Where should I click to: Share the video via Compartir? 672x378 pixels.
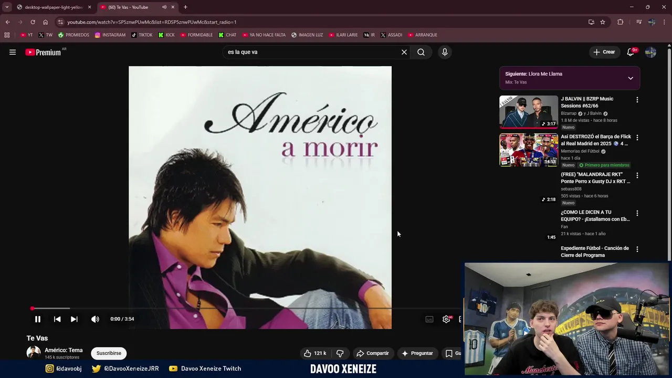372,353
